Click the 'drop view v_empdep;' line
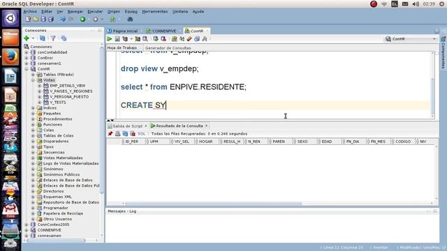Viewport: 447px width, 251px height. (x=160, y=68)
